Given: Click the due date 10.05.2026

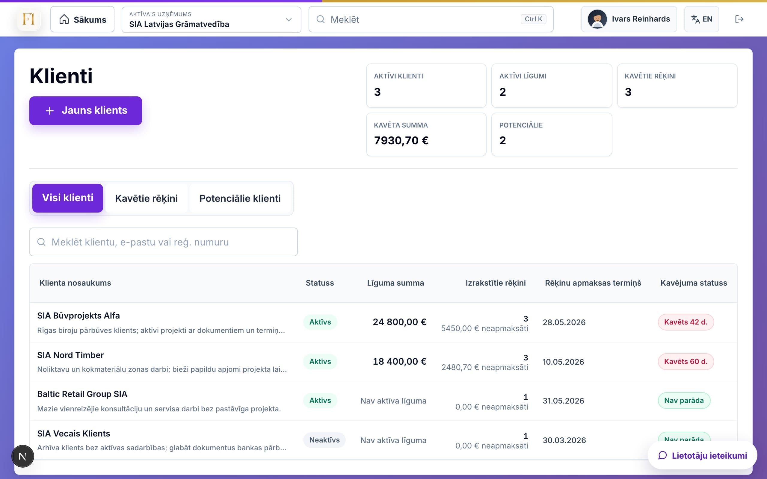Looking at the screenshot, I should click(563, 362).
